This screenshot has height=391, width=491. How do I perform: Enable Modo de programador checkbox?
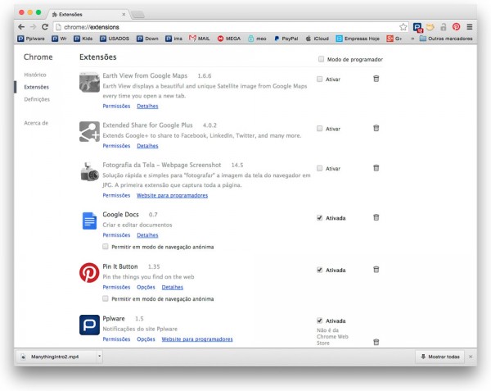tap(321, 59)
